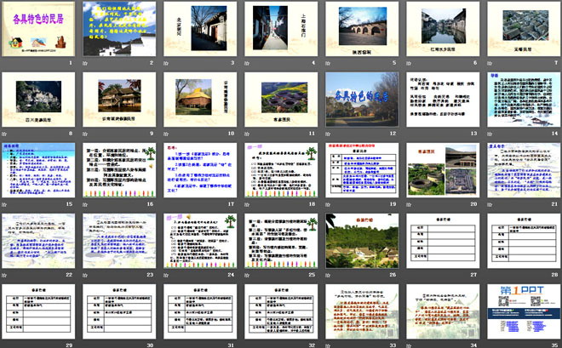Click the transition star icon under slide 1
562x348 pixels.
[5, 63]
